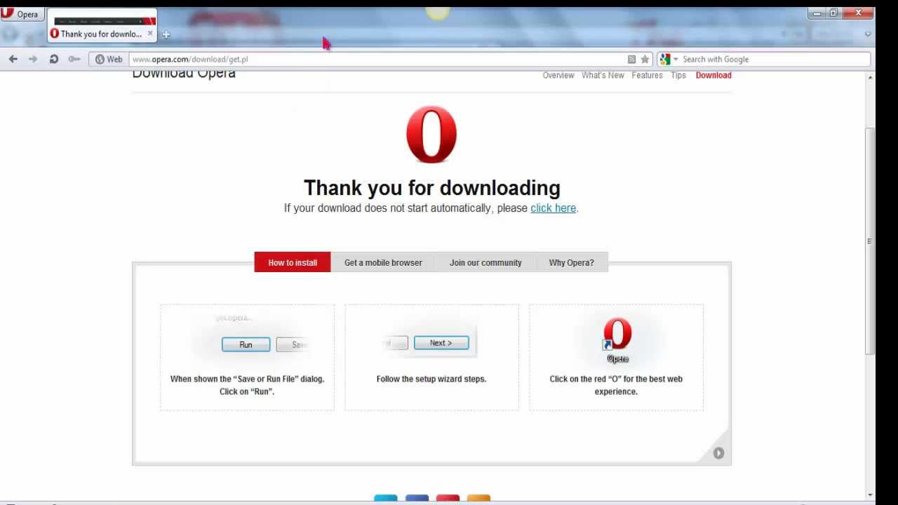Image resolution: width=898 pixels, height=505 pixels.
Task: Go back with the back arrow
Action: (13, 59)
